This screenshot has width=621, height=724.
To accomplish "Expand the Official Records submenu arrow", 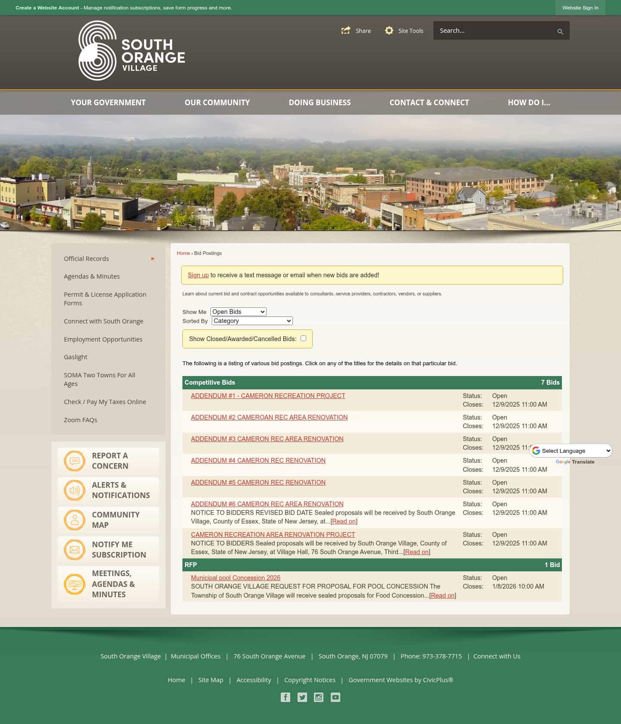I will 153,259.
